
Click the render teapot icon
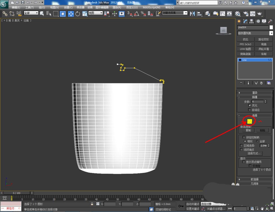pos(259,13)
